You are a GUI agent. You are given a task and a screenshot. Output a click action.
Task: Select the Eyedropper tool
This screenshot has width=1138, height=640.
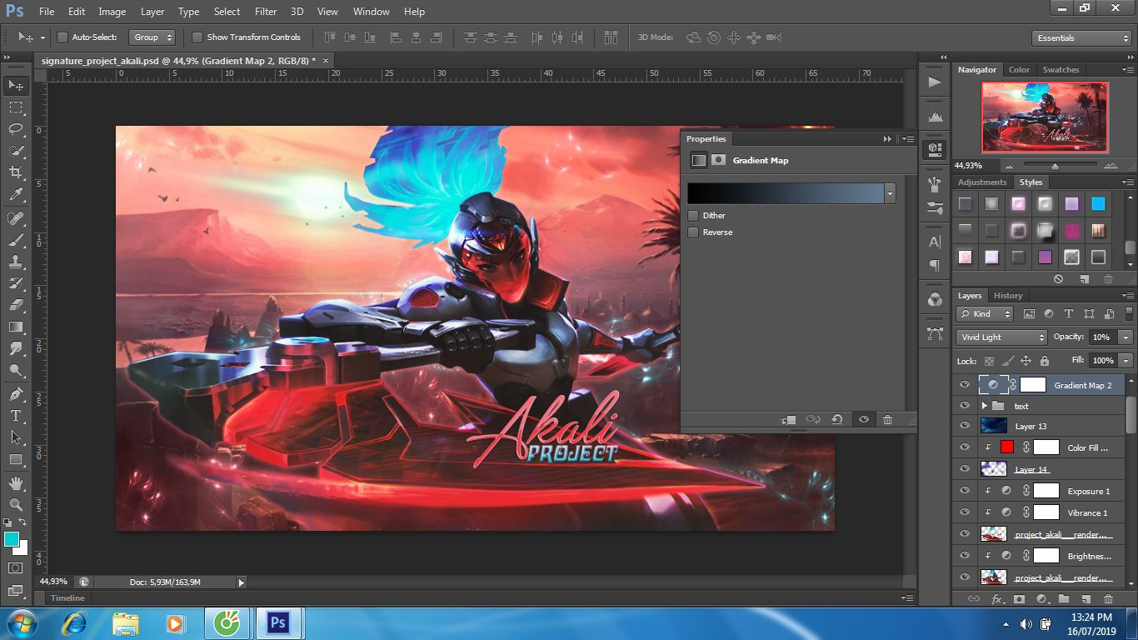point(16,195)
